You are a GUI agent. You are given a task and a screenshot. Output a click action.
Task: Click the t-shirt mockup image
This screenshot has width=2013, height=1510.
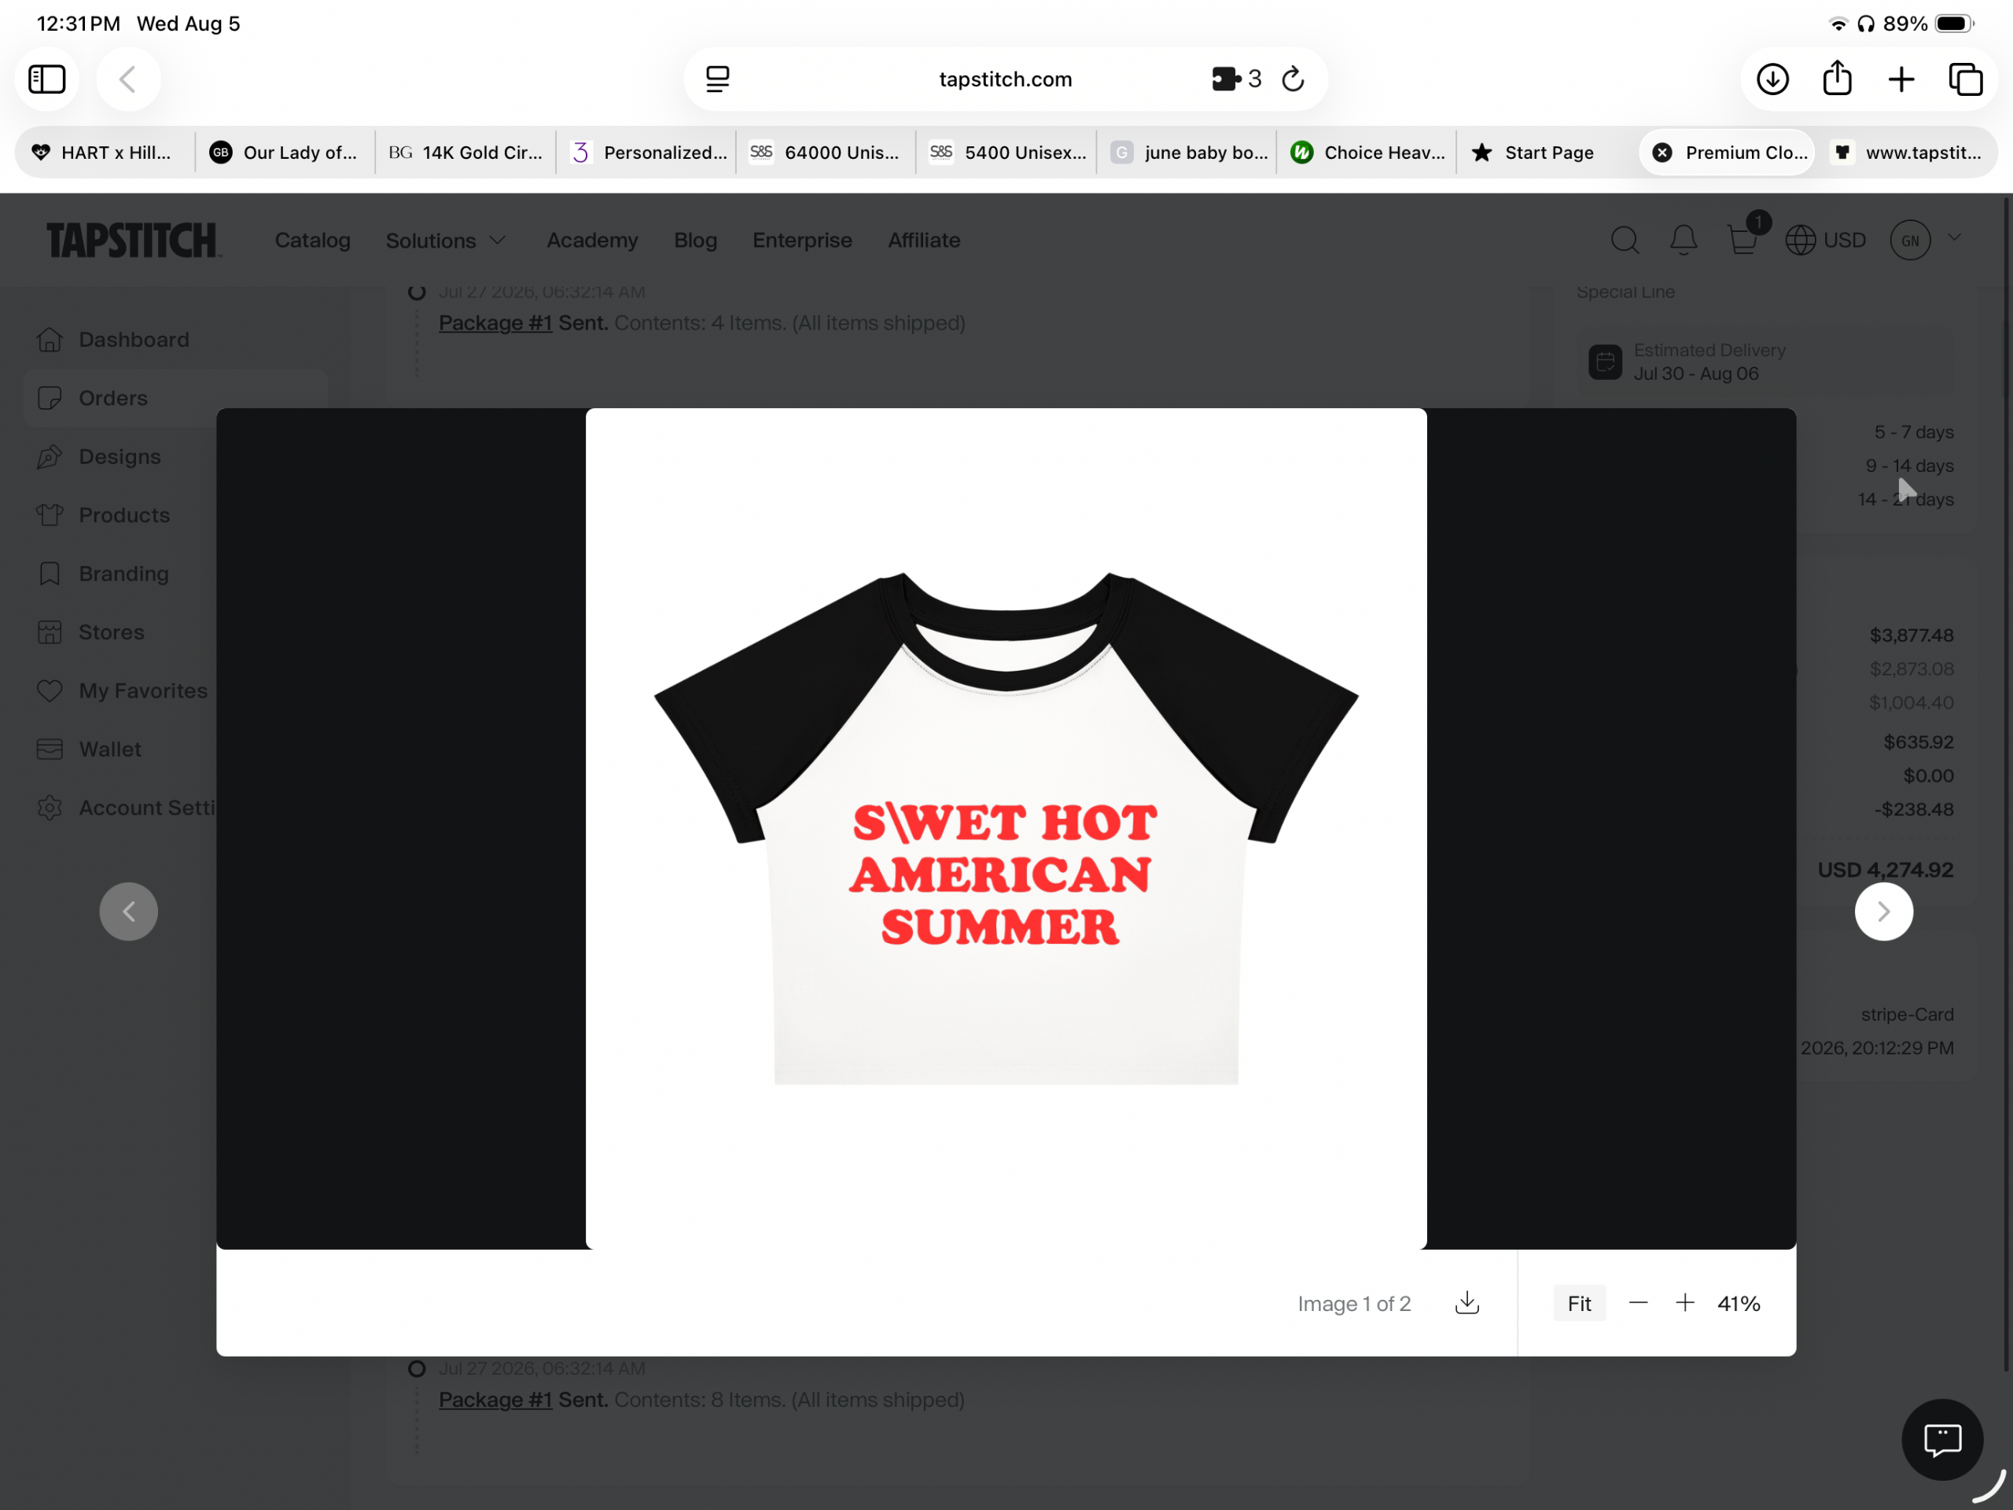(1006, 828)
